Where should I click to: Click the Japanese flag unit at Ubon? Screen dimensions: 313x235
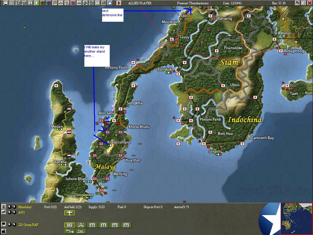[x=223, y=86]
